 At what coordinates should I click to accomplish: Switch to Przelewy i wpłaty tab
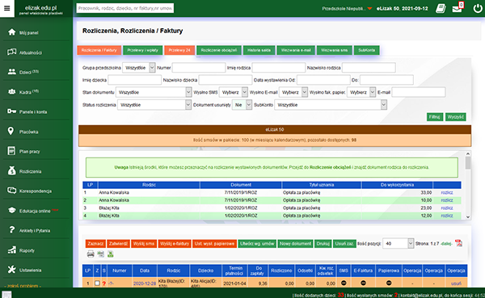click(x=142, y=50)
